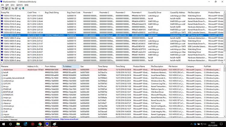
Task: Sort by the Crash Time column header
Action: 35,13
